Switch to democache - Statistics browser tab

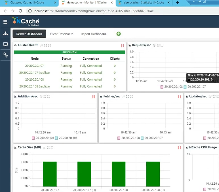coord(144,3)
